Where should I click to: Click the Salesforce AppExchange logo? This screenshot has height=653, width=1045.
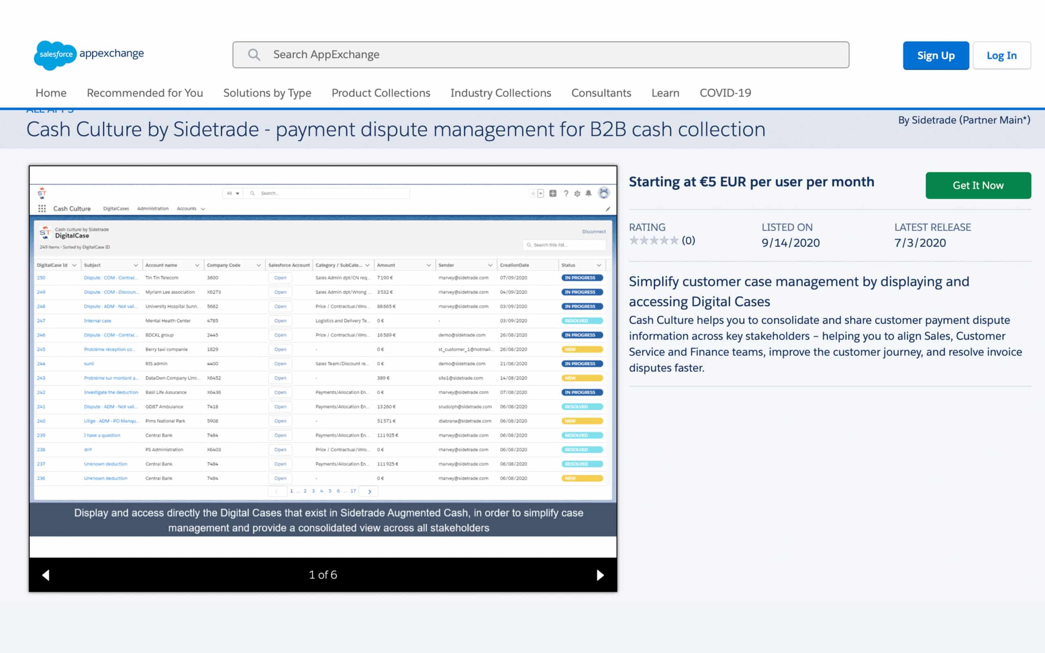click(89, 55)
